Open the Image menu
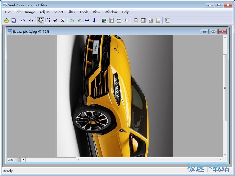The width and height of the screenshot is (235, 176). [30, 12]
